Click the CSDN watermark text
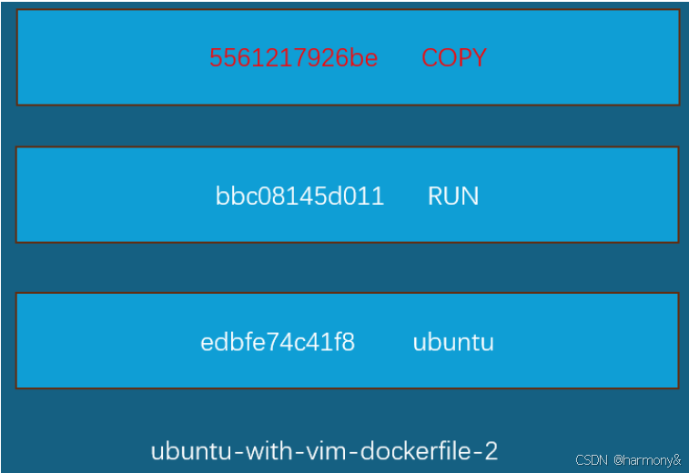This screenshot has height=473, width=689. pos(592,460)
